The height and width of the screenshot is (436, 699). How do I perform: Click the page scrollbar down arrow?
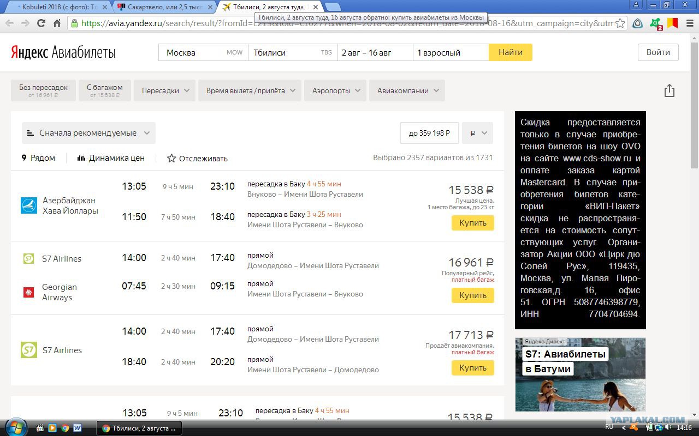(x=695, y=415)
